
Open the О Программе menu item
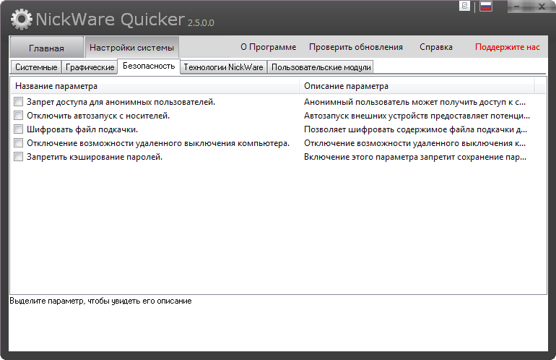[268, 47]
